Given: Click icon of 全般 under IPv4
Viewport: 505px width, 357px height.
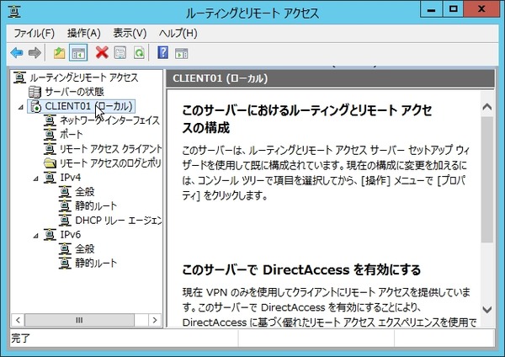Looking at the screenshot, I should pyautogui.click(x=65, y=192).
